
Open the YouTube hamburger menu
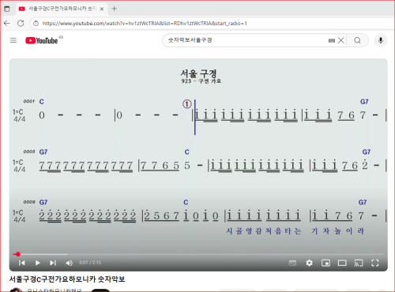coord(13,40)
